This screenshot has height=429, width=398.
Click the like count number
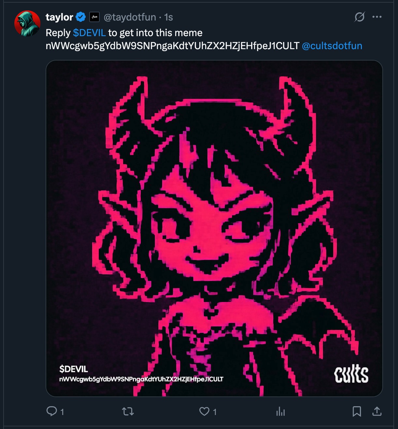coord(215,412)
